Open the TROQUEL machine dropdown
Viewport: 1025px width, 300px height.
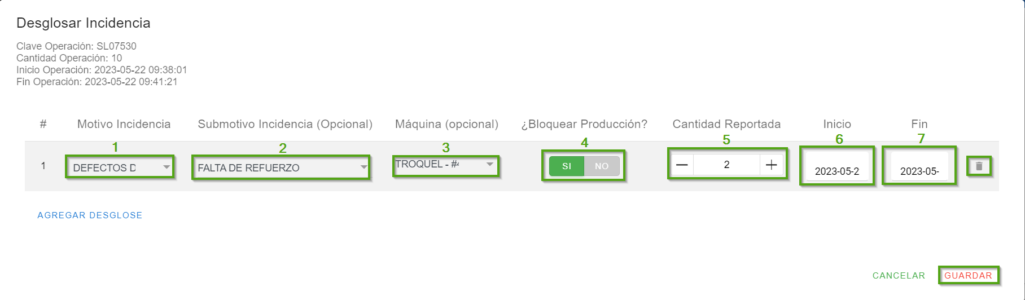point(445,165)
